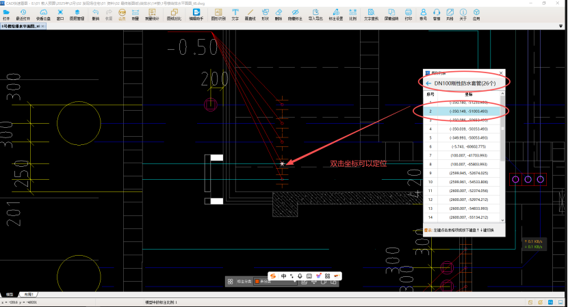The image size is (568, 307).
Task: Open the VIP 会员 membership icon
Action: [x=122, y=14]
